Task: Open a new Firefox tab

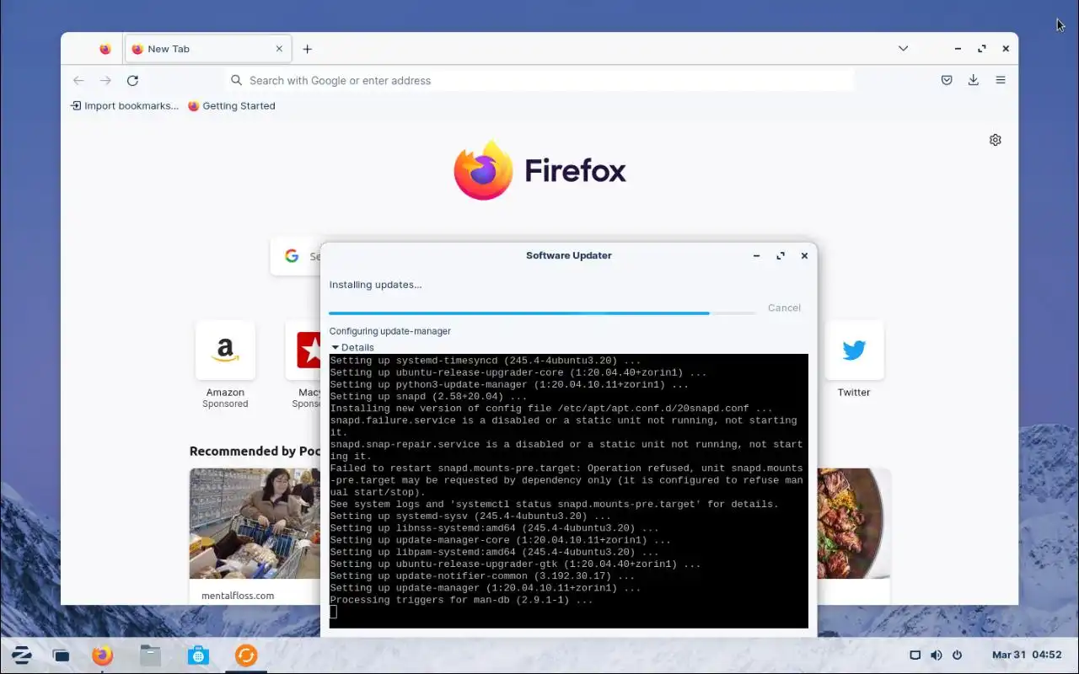Action: 308,49
